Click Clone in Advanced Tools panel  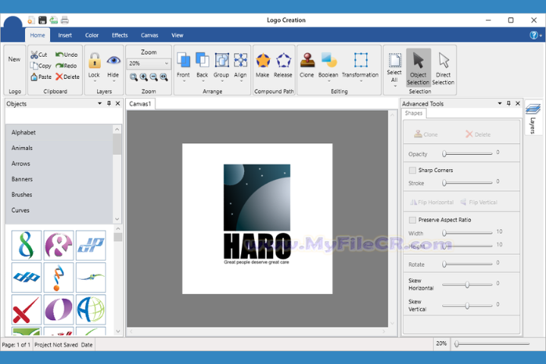(x=425, y=134)
